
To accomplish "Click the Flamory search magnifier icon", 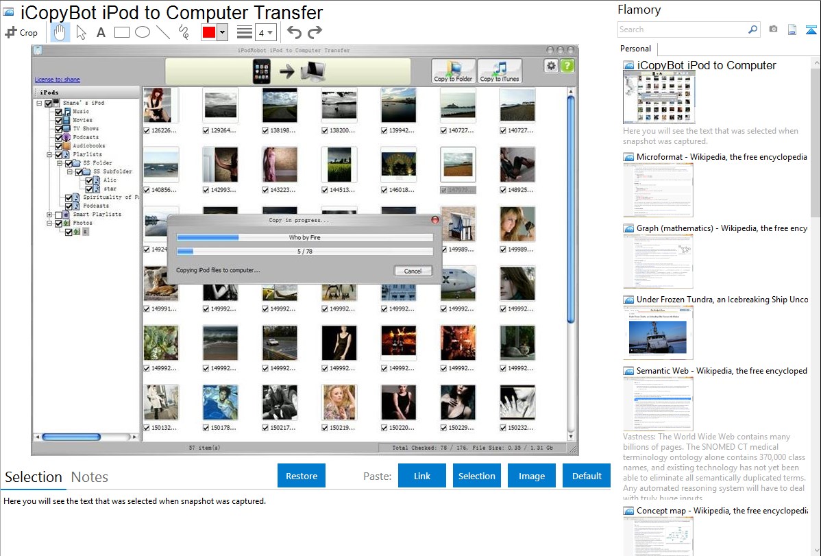I will 752,29.
